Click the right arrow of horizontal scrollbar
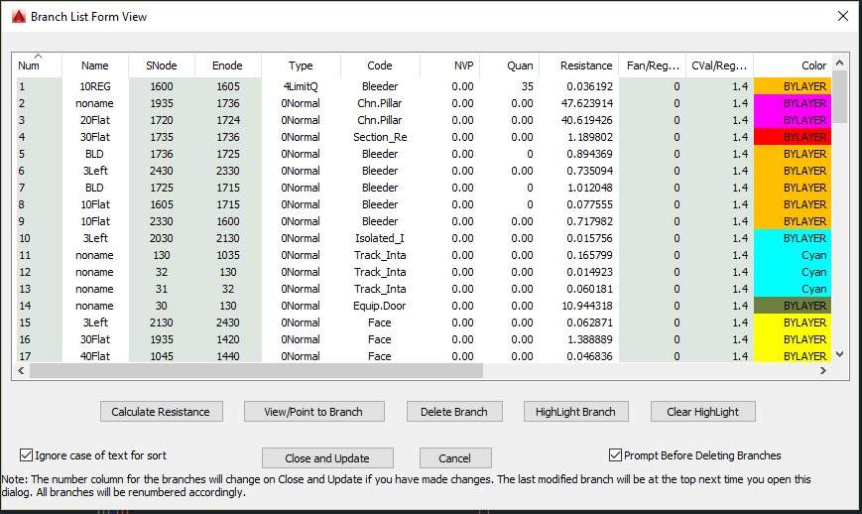Screen dimensions: 862x514 click(x=823, y=371)
